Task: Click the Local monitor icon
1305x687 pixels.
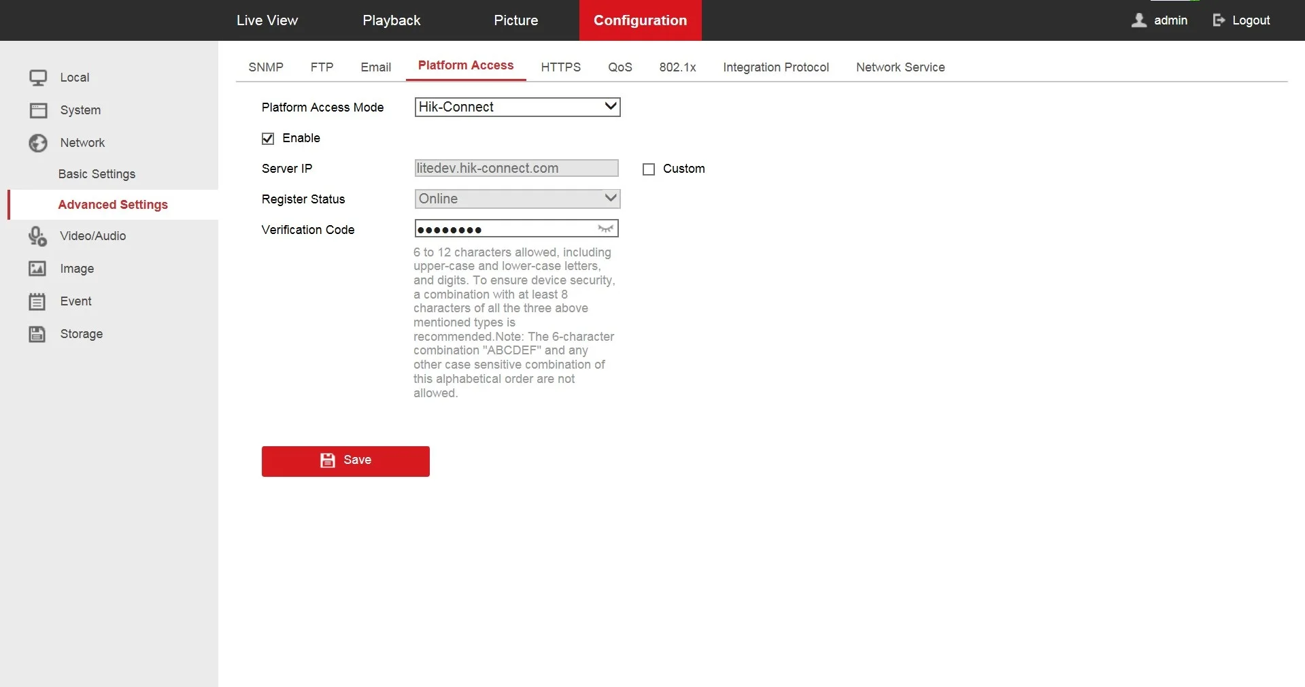Action: click(38, 78)
